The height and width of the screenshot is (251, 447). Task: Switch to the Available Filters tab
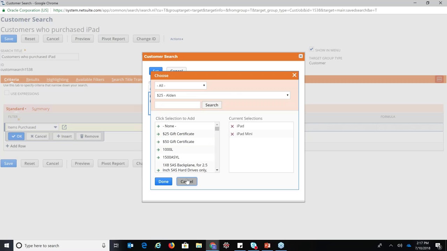90,79
